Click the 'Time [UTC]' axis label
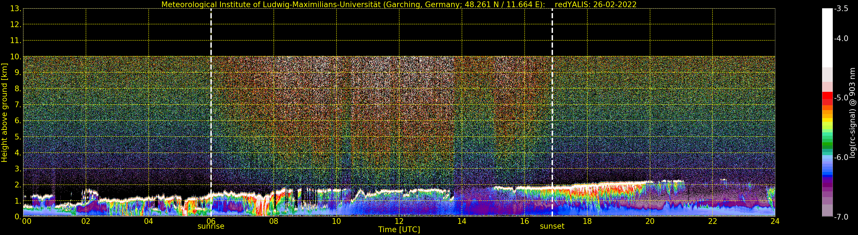 tap(399, 230)
